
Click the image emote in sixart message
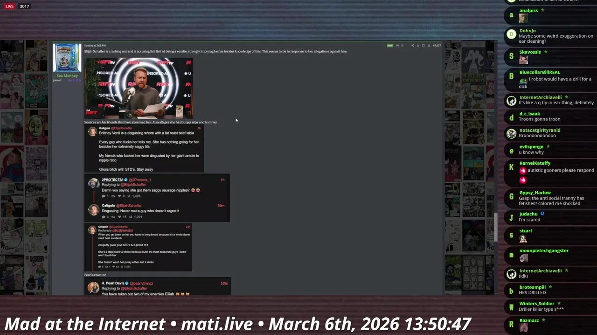click(523, 239)
